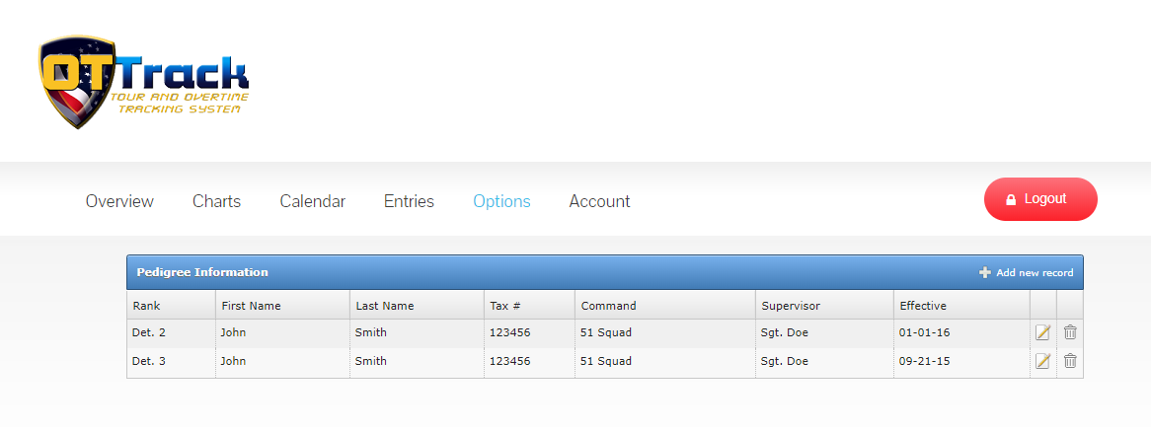The image size is (1151, 432).
Task: Open the Account page
Action: pyautogui.click(x=599, y=201)
